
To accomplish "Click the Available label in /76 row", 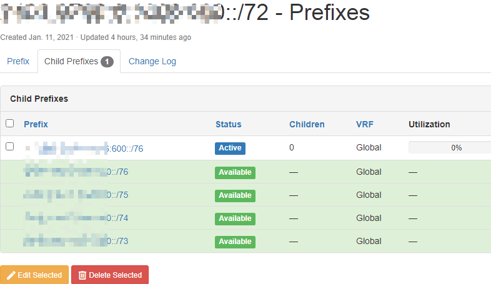I will pos(235,173).
